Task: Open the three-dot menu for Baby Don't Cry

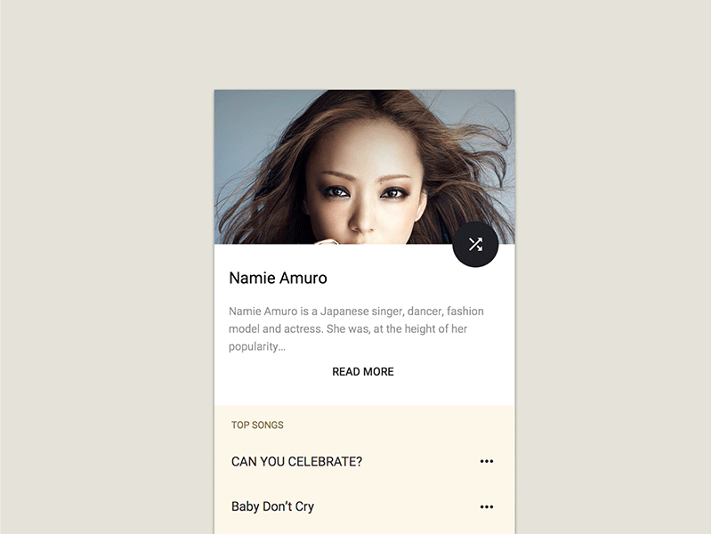Action: click(x=487, y=506)
